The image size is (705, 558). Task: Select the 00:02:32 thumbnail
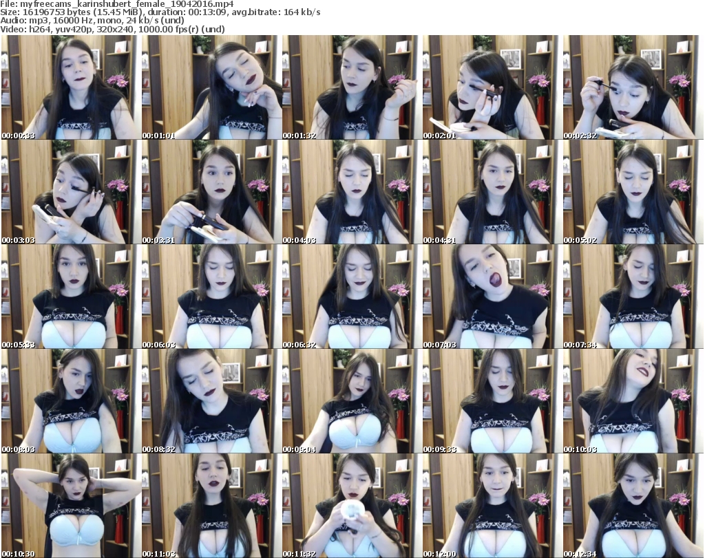pos(633,87)
